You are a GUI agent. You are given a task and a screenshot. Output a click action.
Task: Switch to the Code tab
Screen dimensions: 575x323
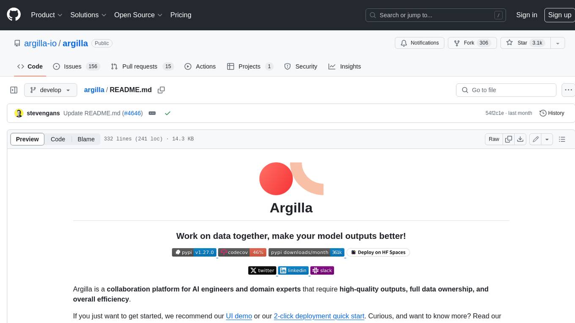click(x=30, y=66)
